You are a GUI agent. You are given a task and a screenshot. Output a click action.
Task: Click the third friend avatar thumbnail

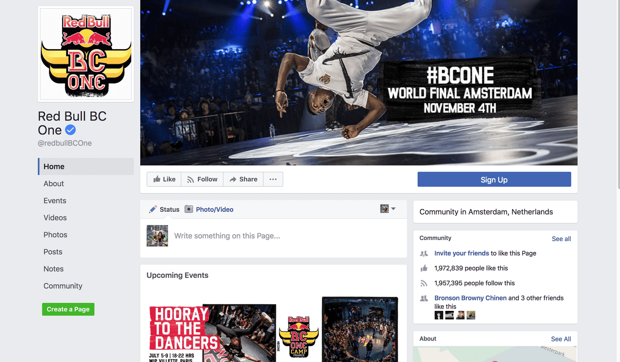(x=460, y=315)
